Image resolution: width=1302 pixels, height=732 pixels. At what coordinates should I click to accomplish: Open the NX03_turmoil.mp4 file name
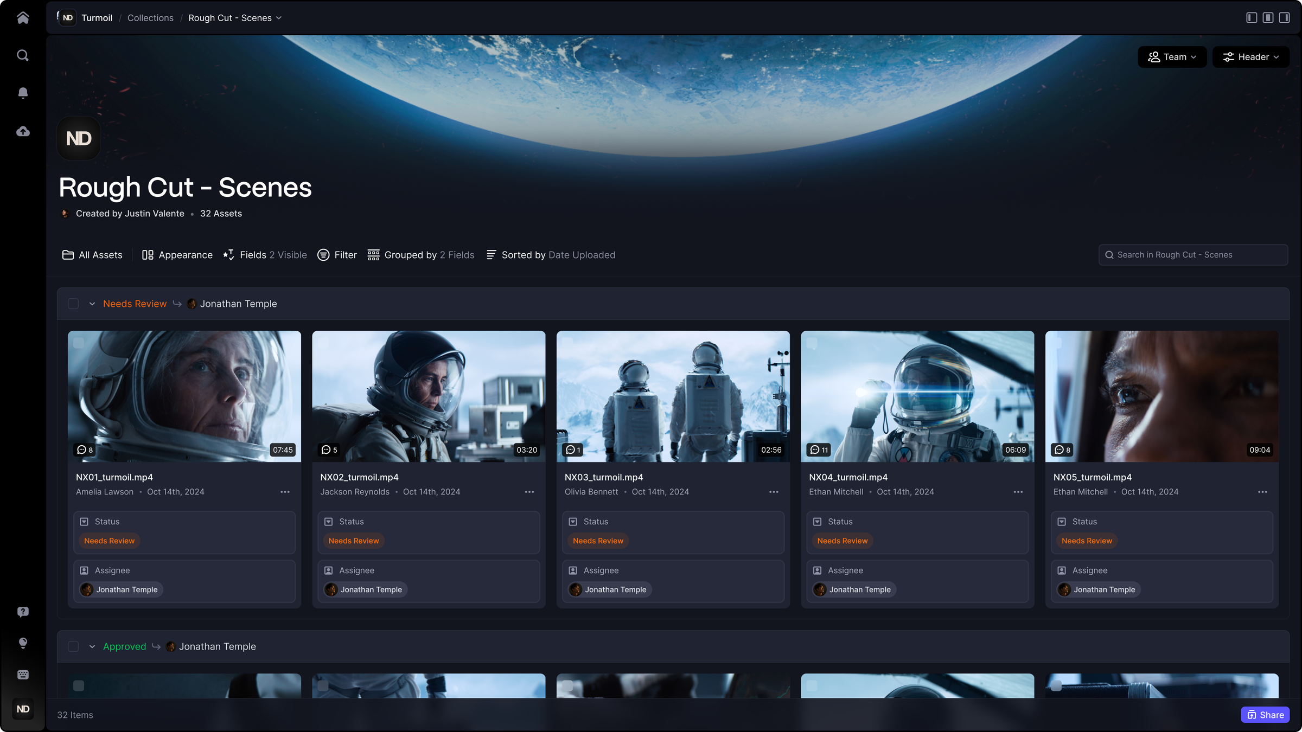[x=604, y=477]
